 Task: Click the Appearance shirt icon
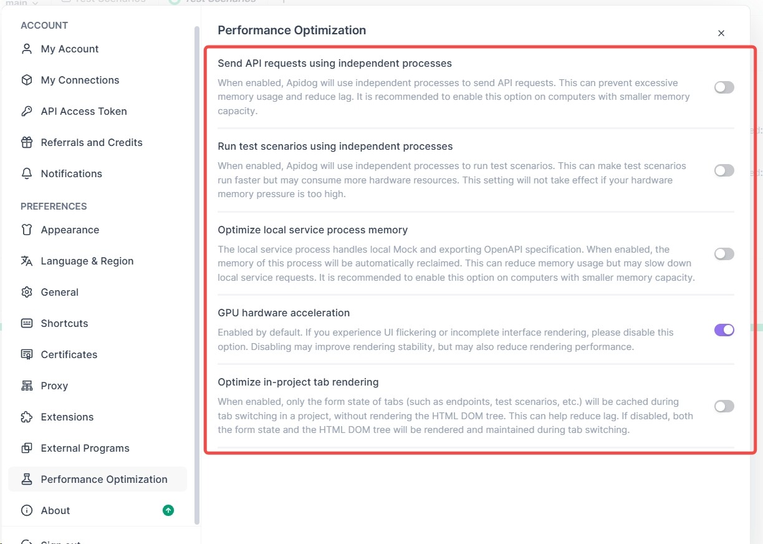[27, 230]
